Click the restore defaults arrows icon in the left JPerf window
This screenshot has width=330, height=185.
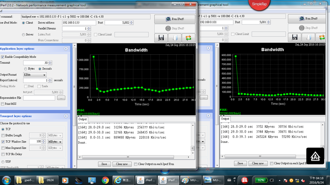189,38
